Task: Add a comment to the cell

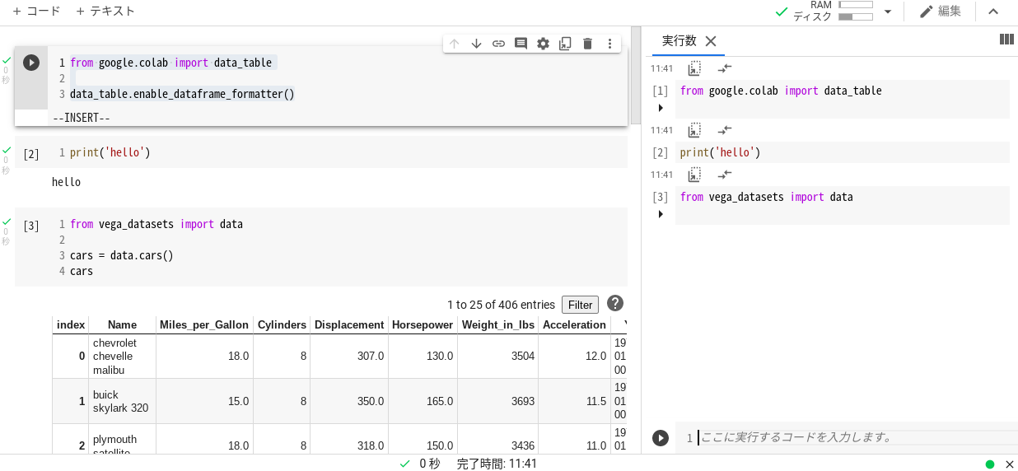Action: tap(521, 44)
